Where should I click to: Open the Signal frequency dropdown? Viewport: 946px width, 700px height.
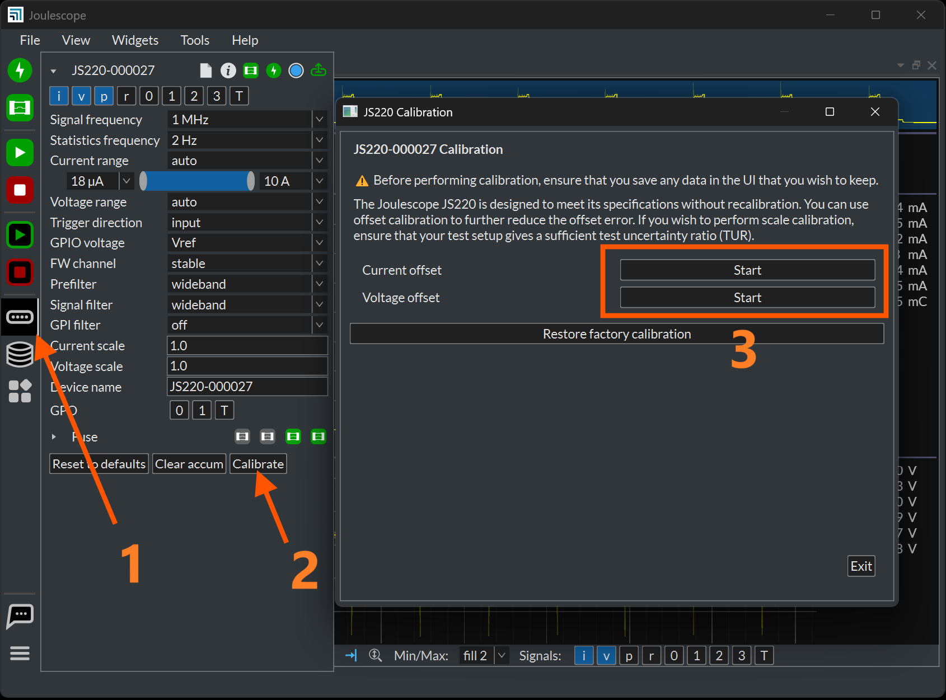247,120
